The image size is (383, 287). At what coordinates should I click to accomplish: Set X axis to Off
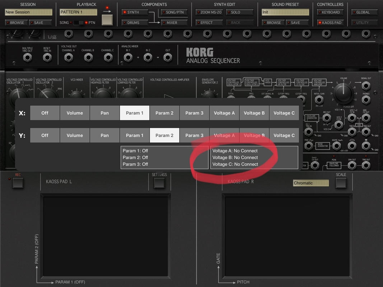[45, 113]
